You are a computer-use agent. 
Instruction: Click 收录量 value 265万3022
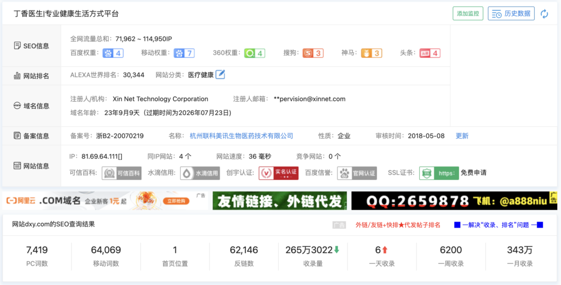point(309,250)
